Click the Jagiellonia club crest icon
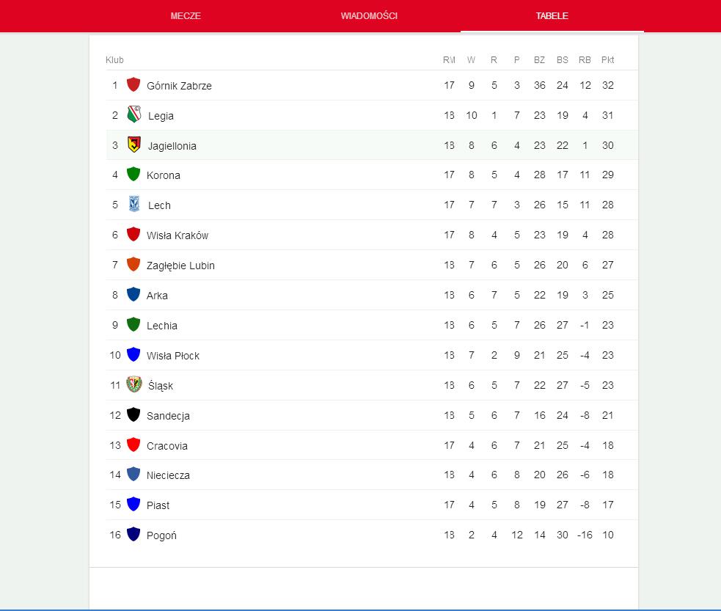Image resolution: width=721 pixels, height=611 pixels. tap(134, 145)
